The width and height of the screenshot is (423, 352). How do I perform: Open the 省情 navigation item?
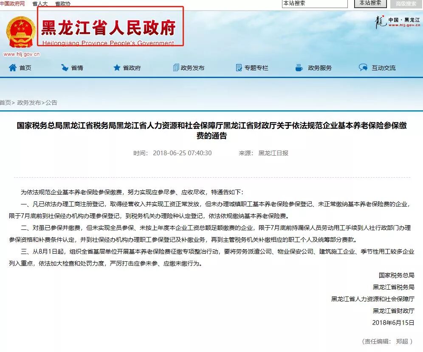click(x=77, y=68)
